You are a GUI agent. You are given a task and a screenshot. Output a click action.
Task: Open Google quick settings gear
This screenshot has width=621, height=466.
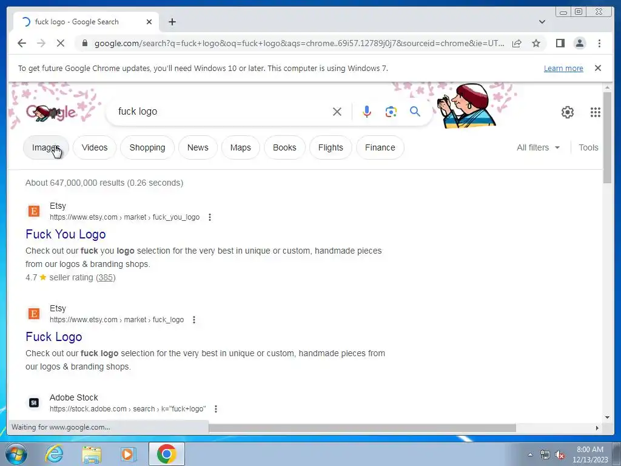point(567,112)
